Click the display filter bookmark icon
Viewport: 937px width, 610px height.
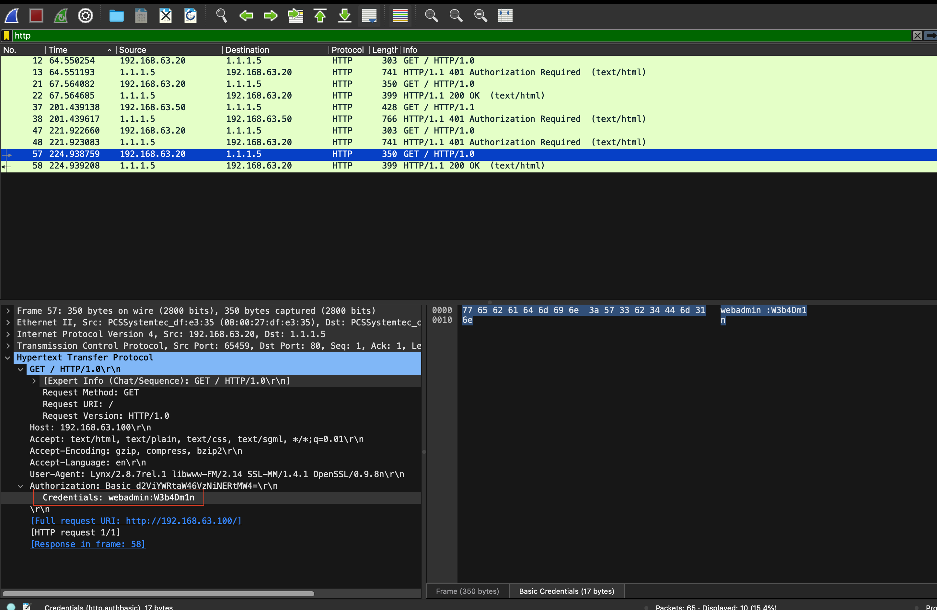tap(6, 36)
